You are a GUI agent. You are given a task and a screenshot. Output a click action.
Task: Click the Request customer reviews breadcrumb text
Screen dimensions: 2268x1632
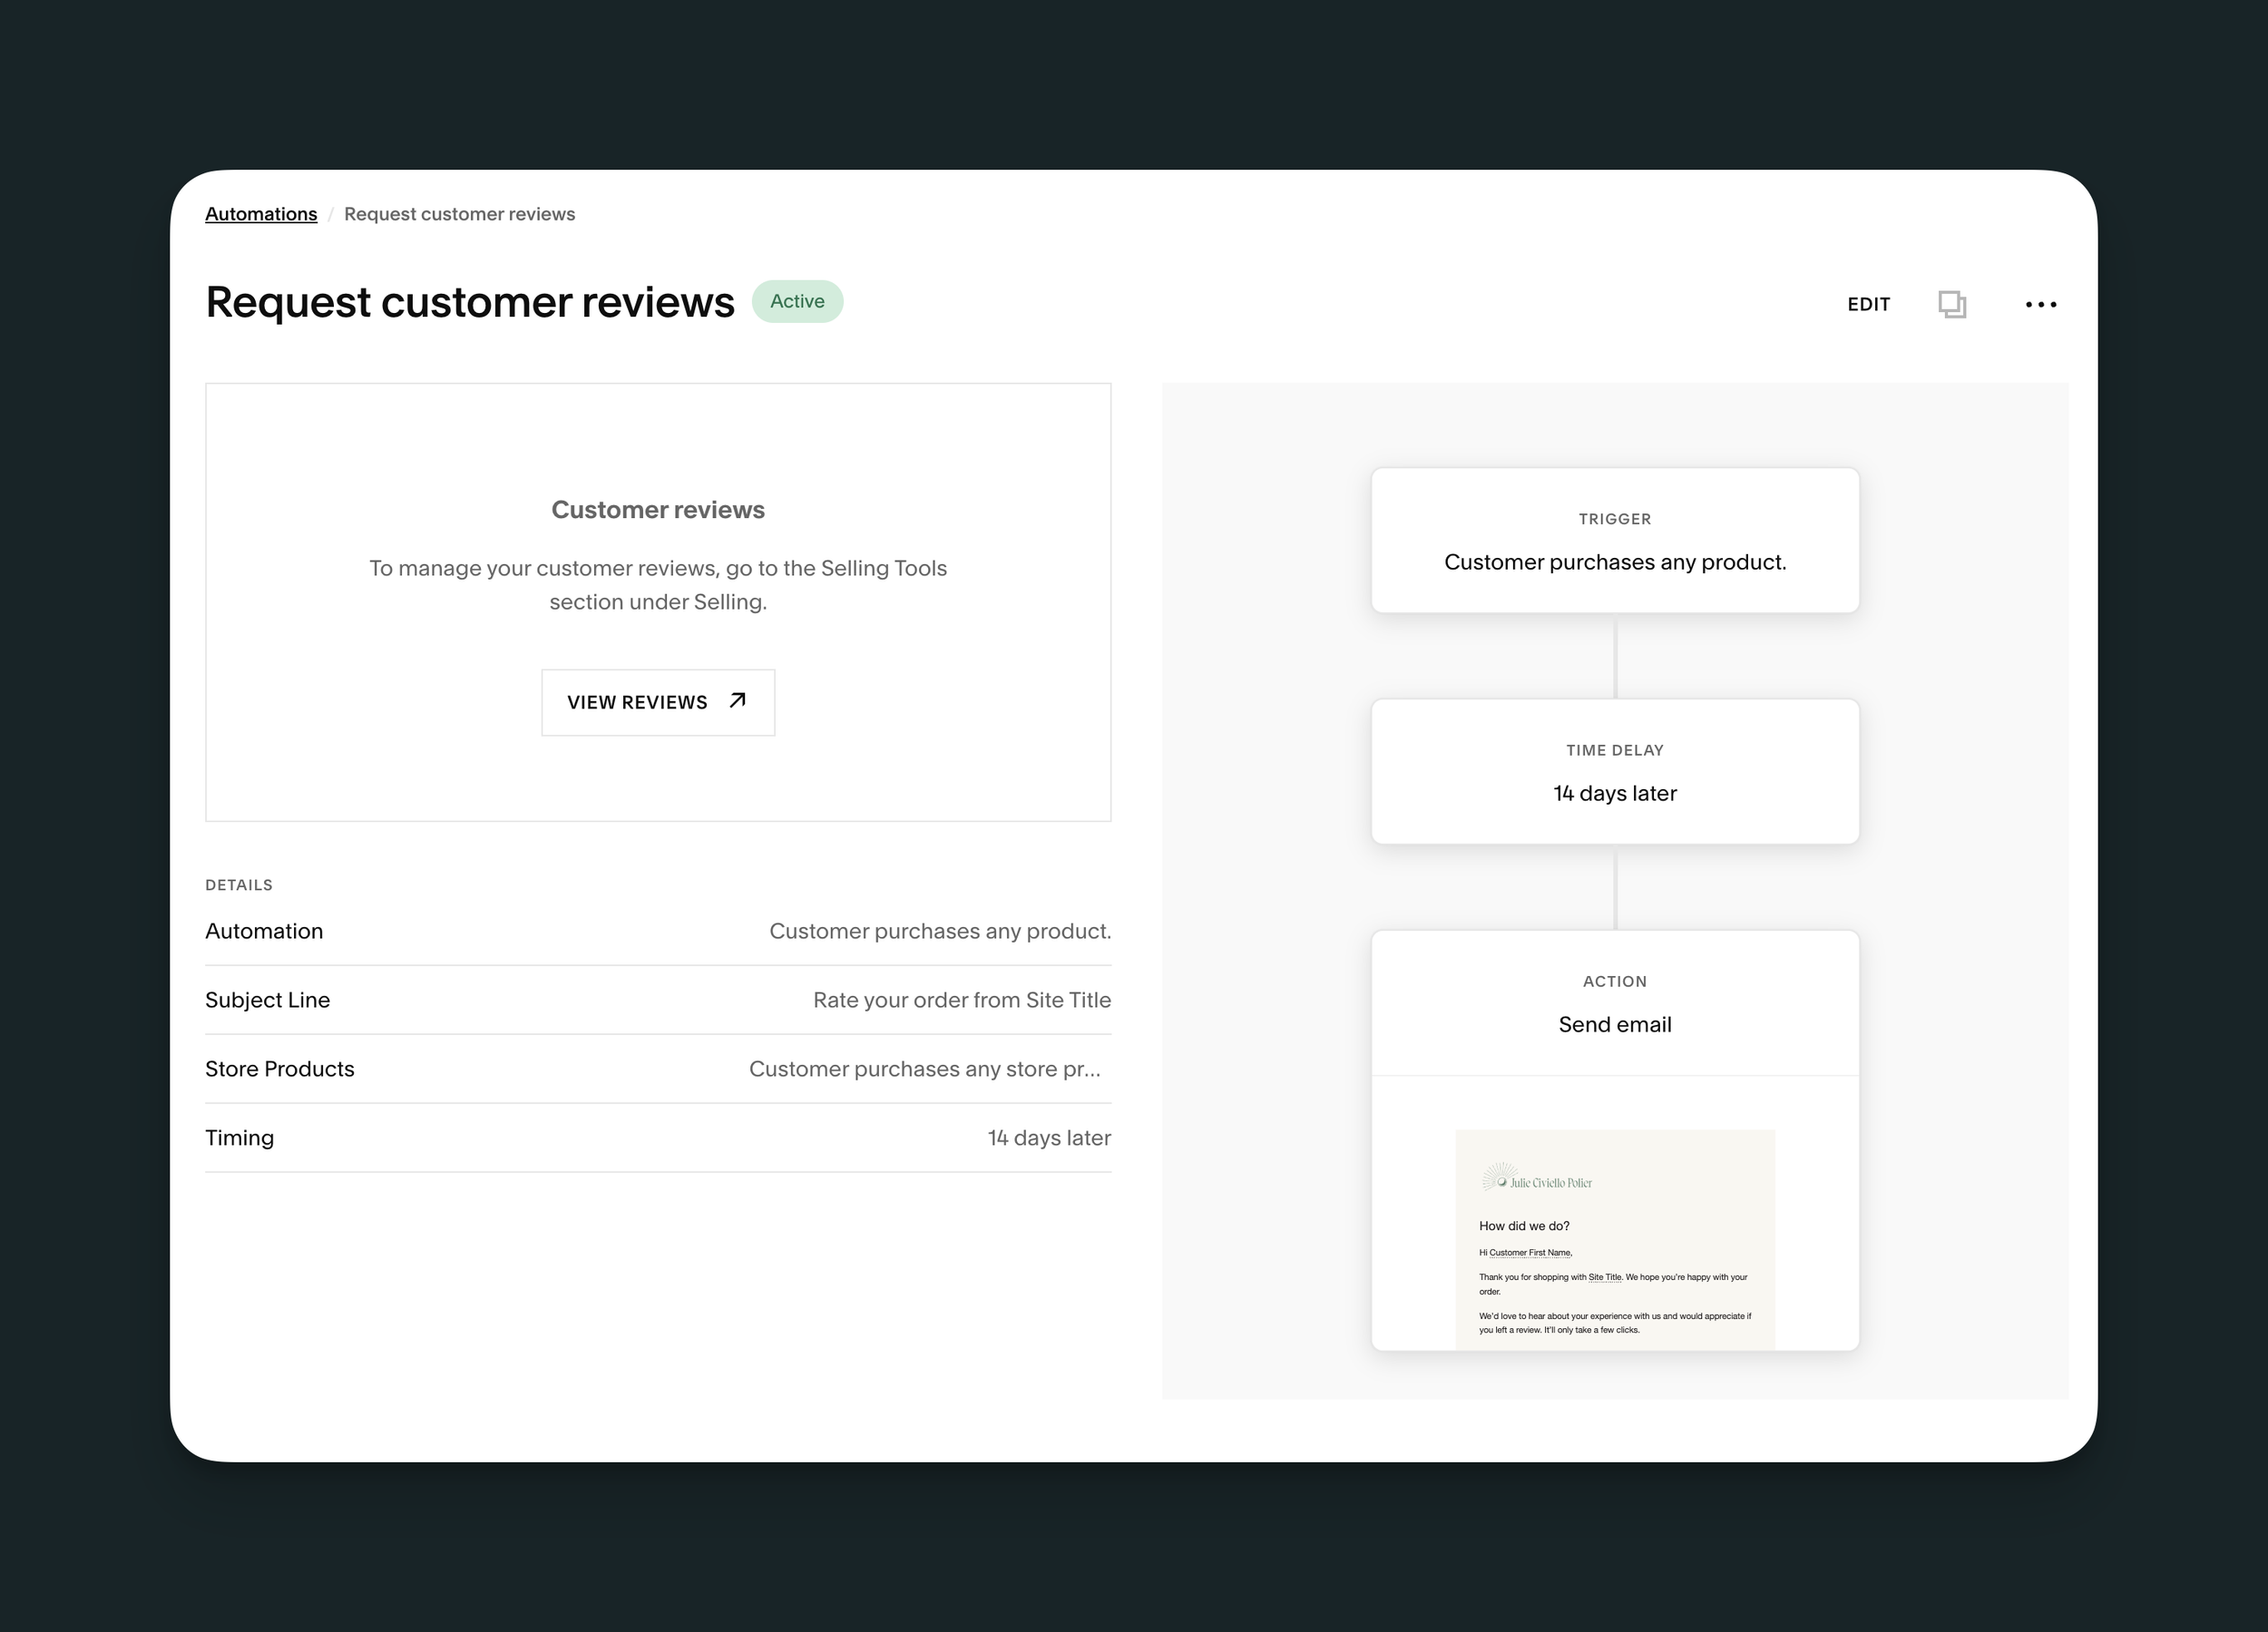[x=459, y=214]
